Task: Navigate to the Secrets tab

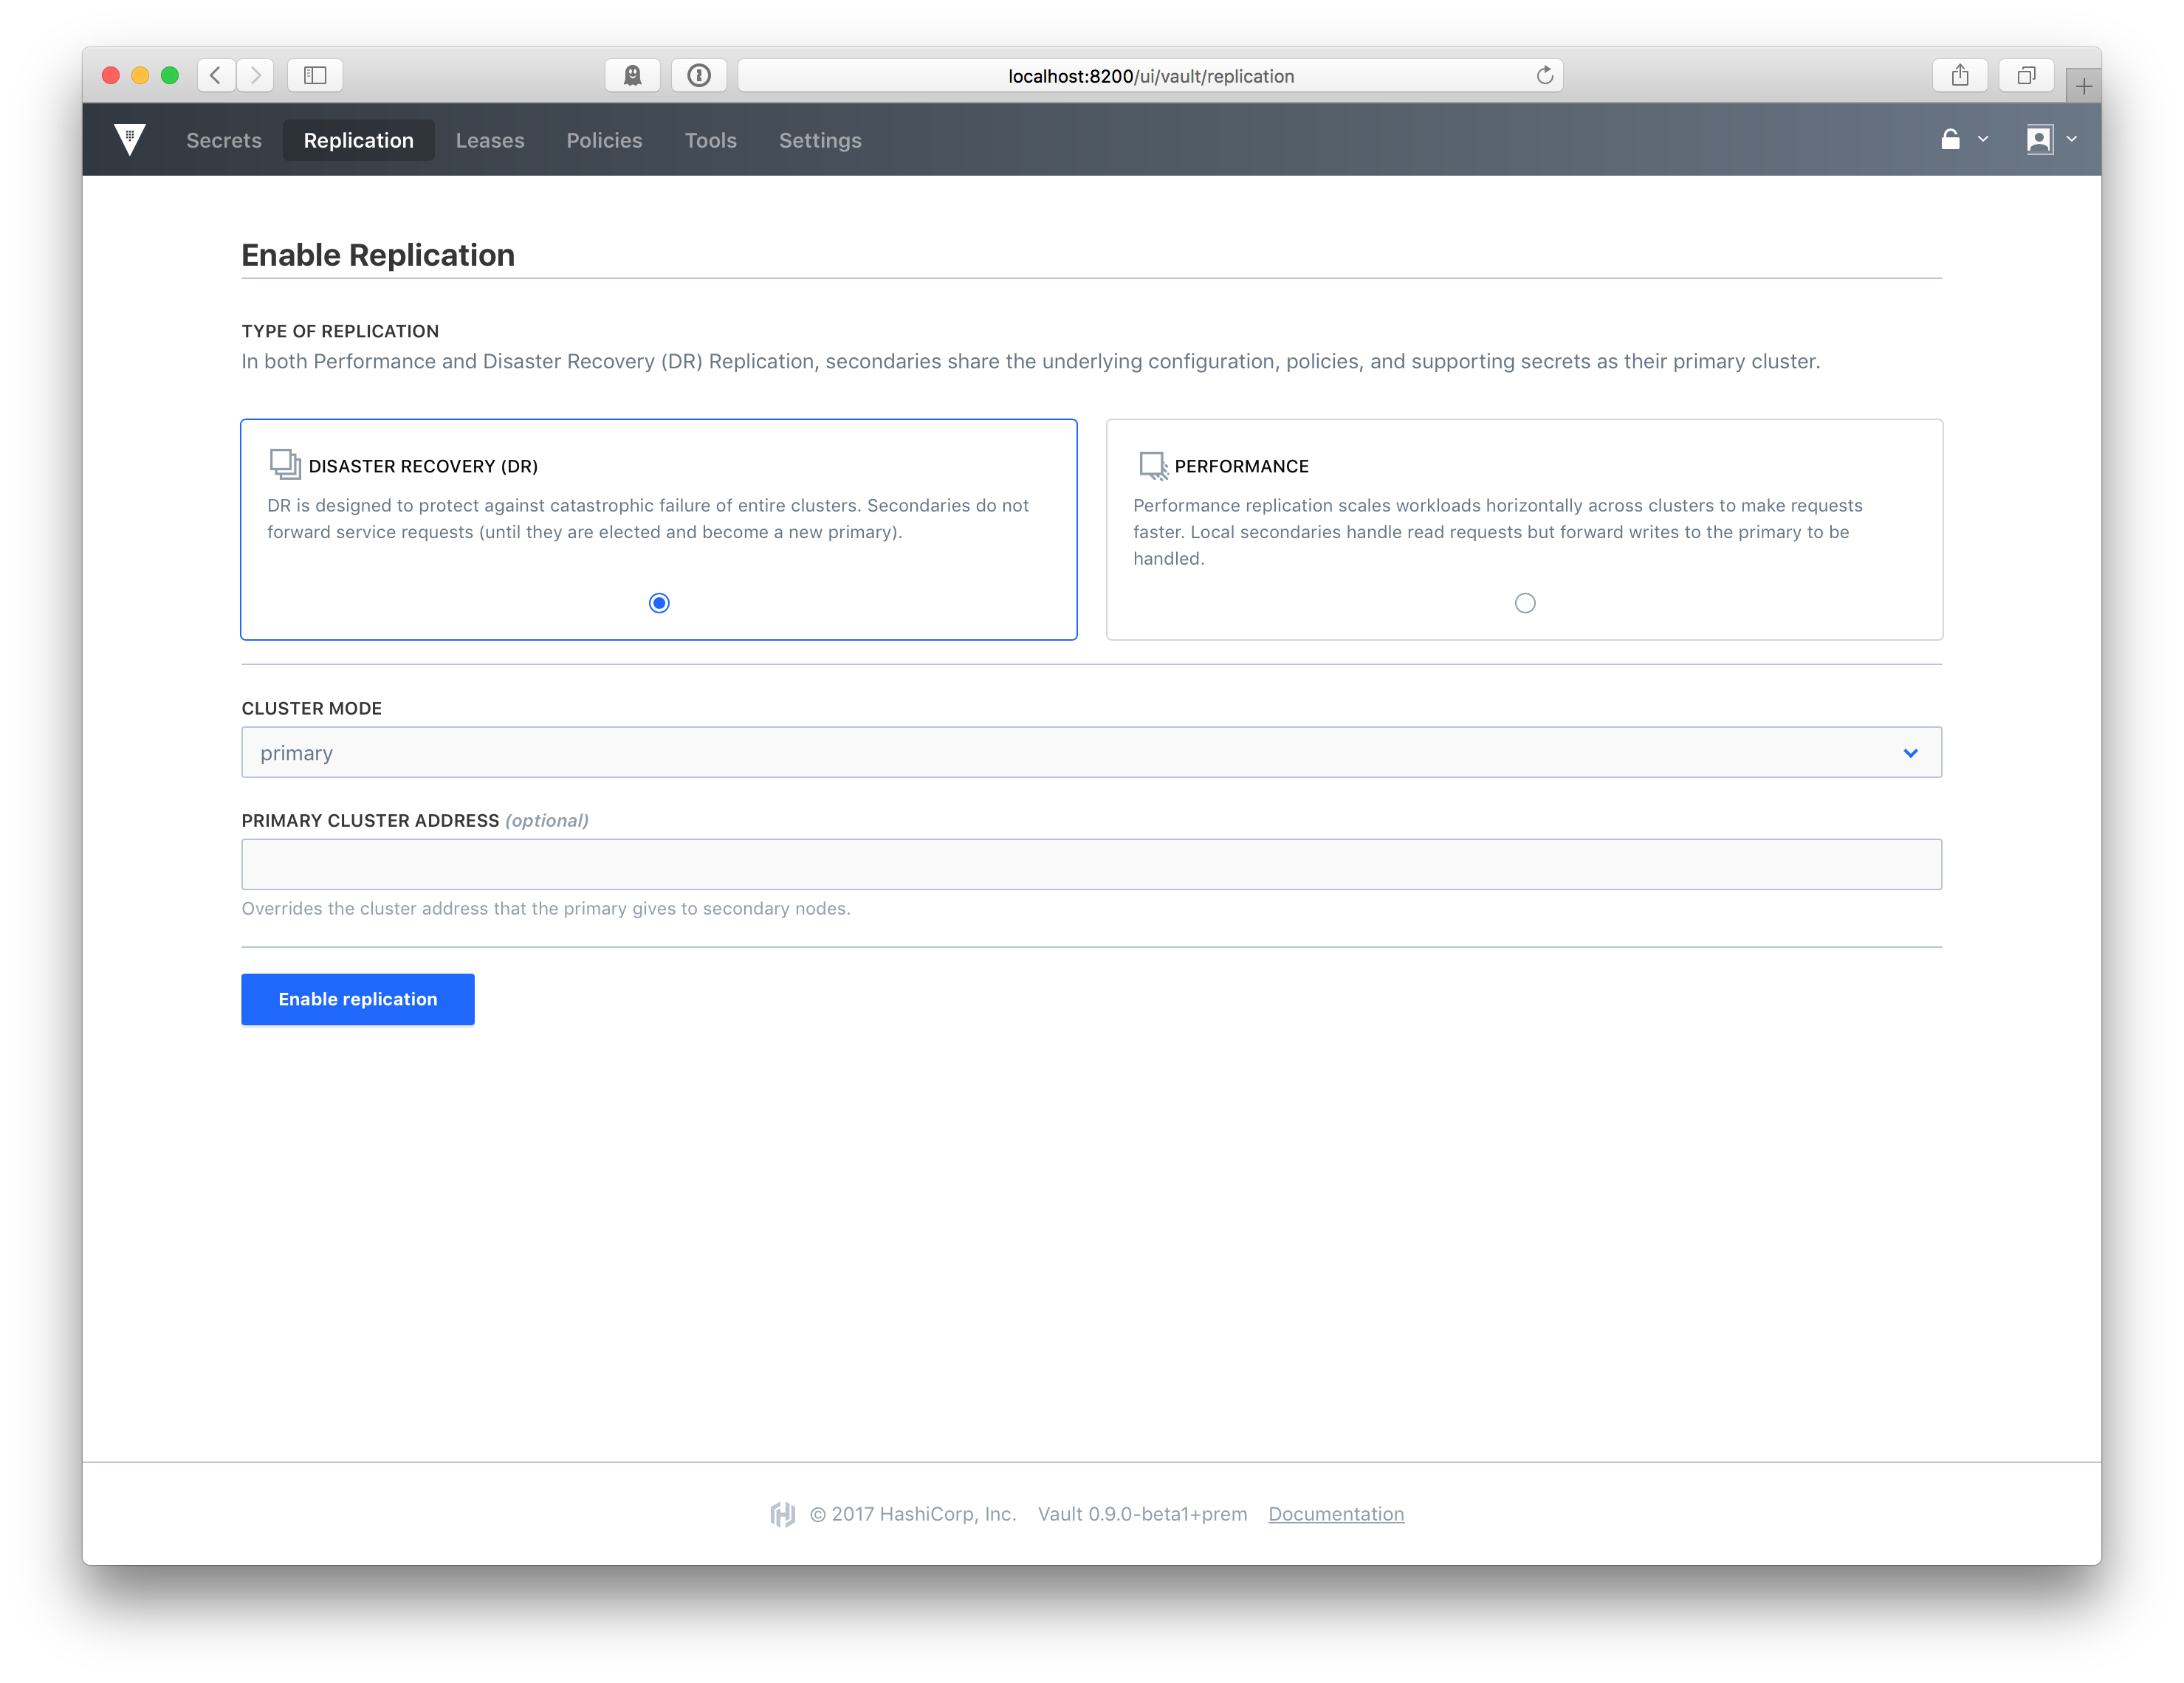Action: (223, 138)
